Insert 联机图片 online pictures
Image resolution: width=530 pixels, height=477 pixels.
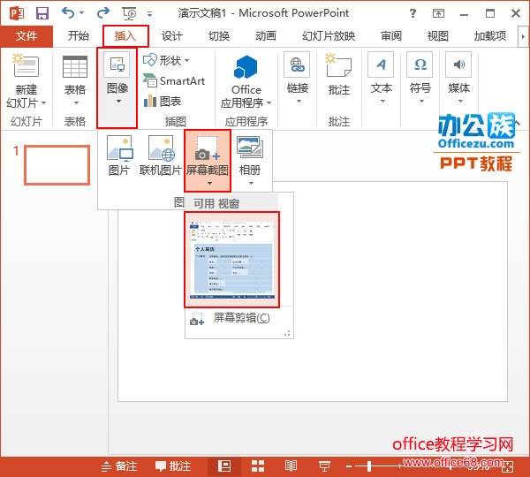161,155
